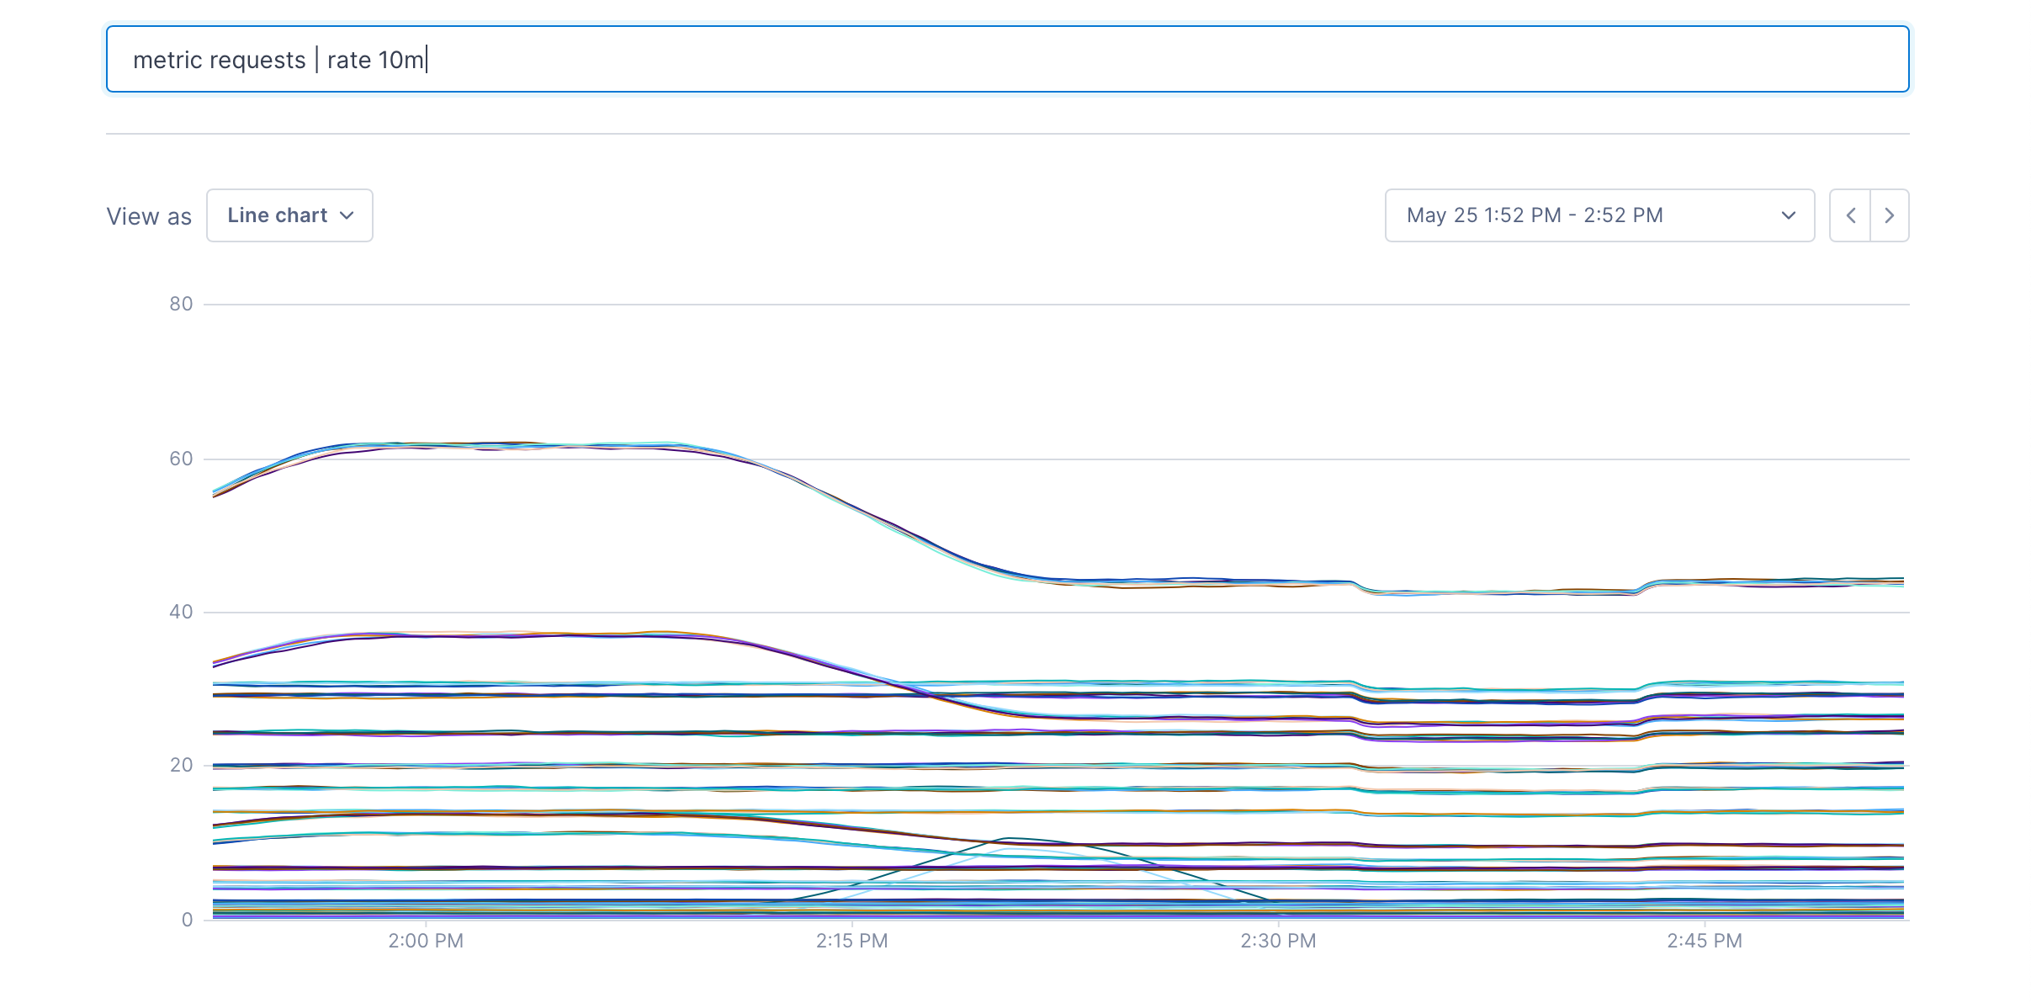Click the word 'rate' in the query

tap(349, 61)
